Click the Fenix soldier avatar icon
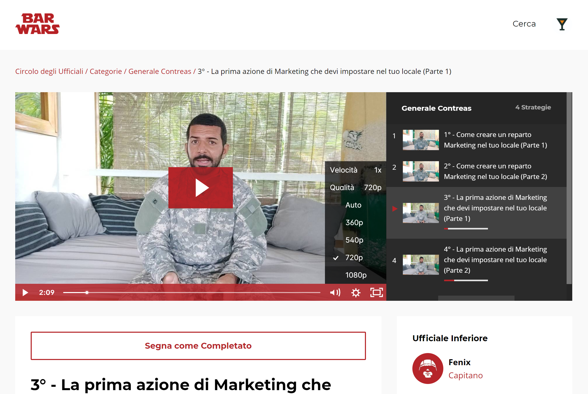 click(x=428, y=369)
